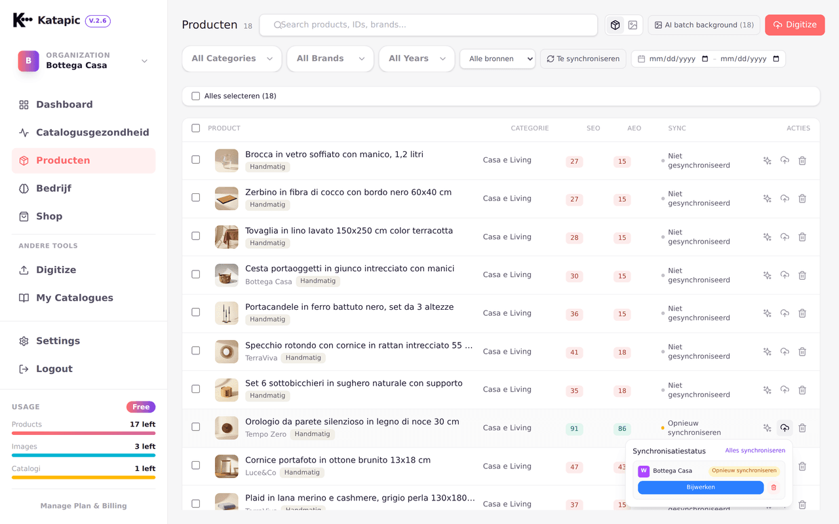Log out via the sidebar Logout item

click(x=83, y=369)
